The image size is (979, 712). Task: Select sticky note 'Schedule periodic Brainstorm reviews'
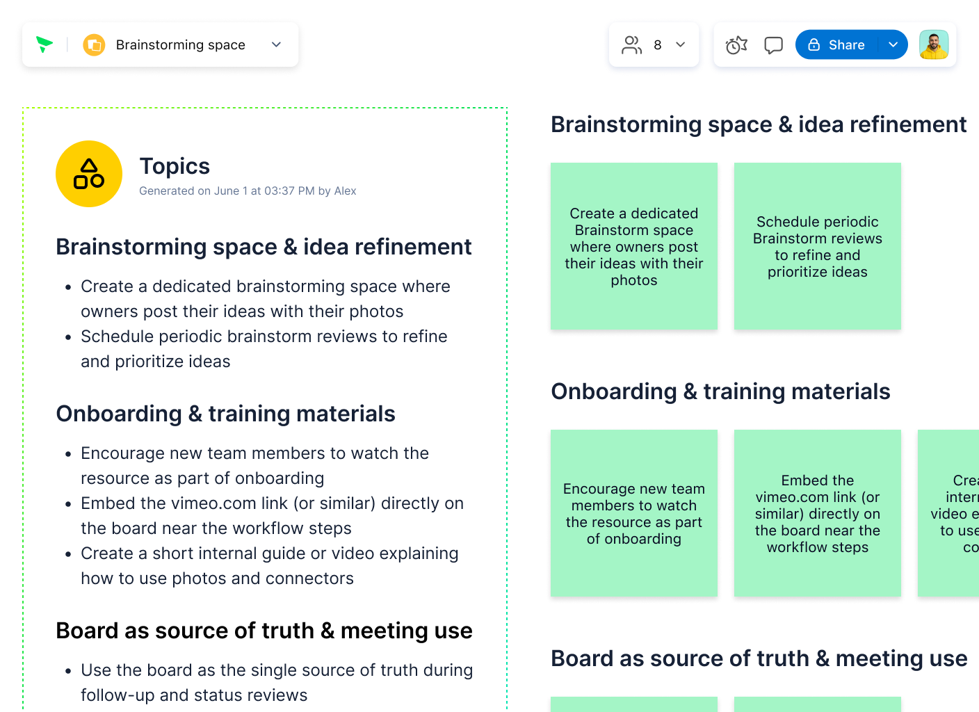[818, 246]
